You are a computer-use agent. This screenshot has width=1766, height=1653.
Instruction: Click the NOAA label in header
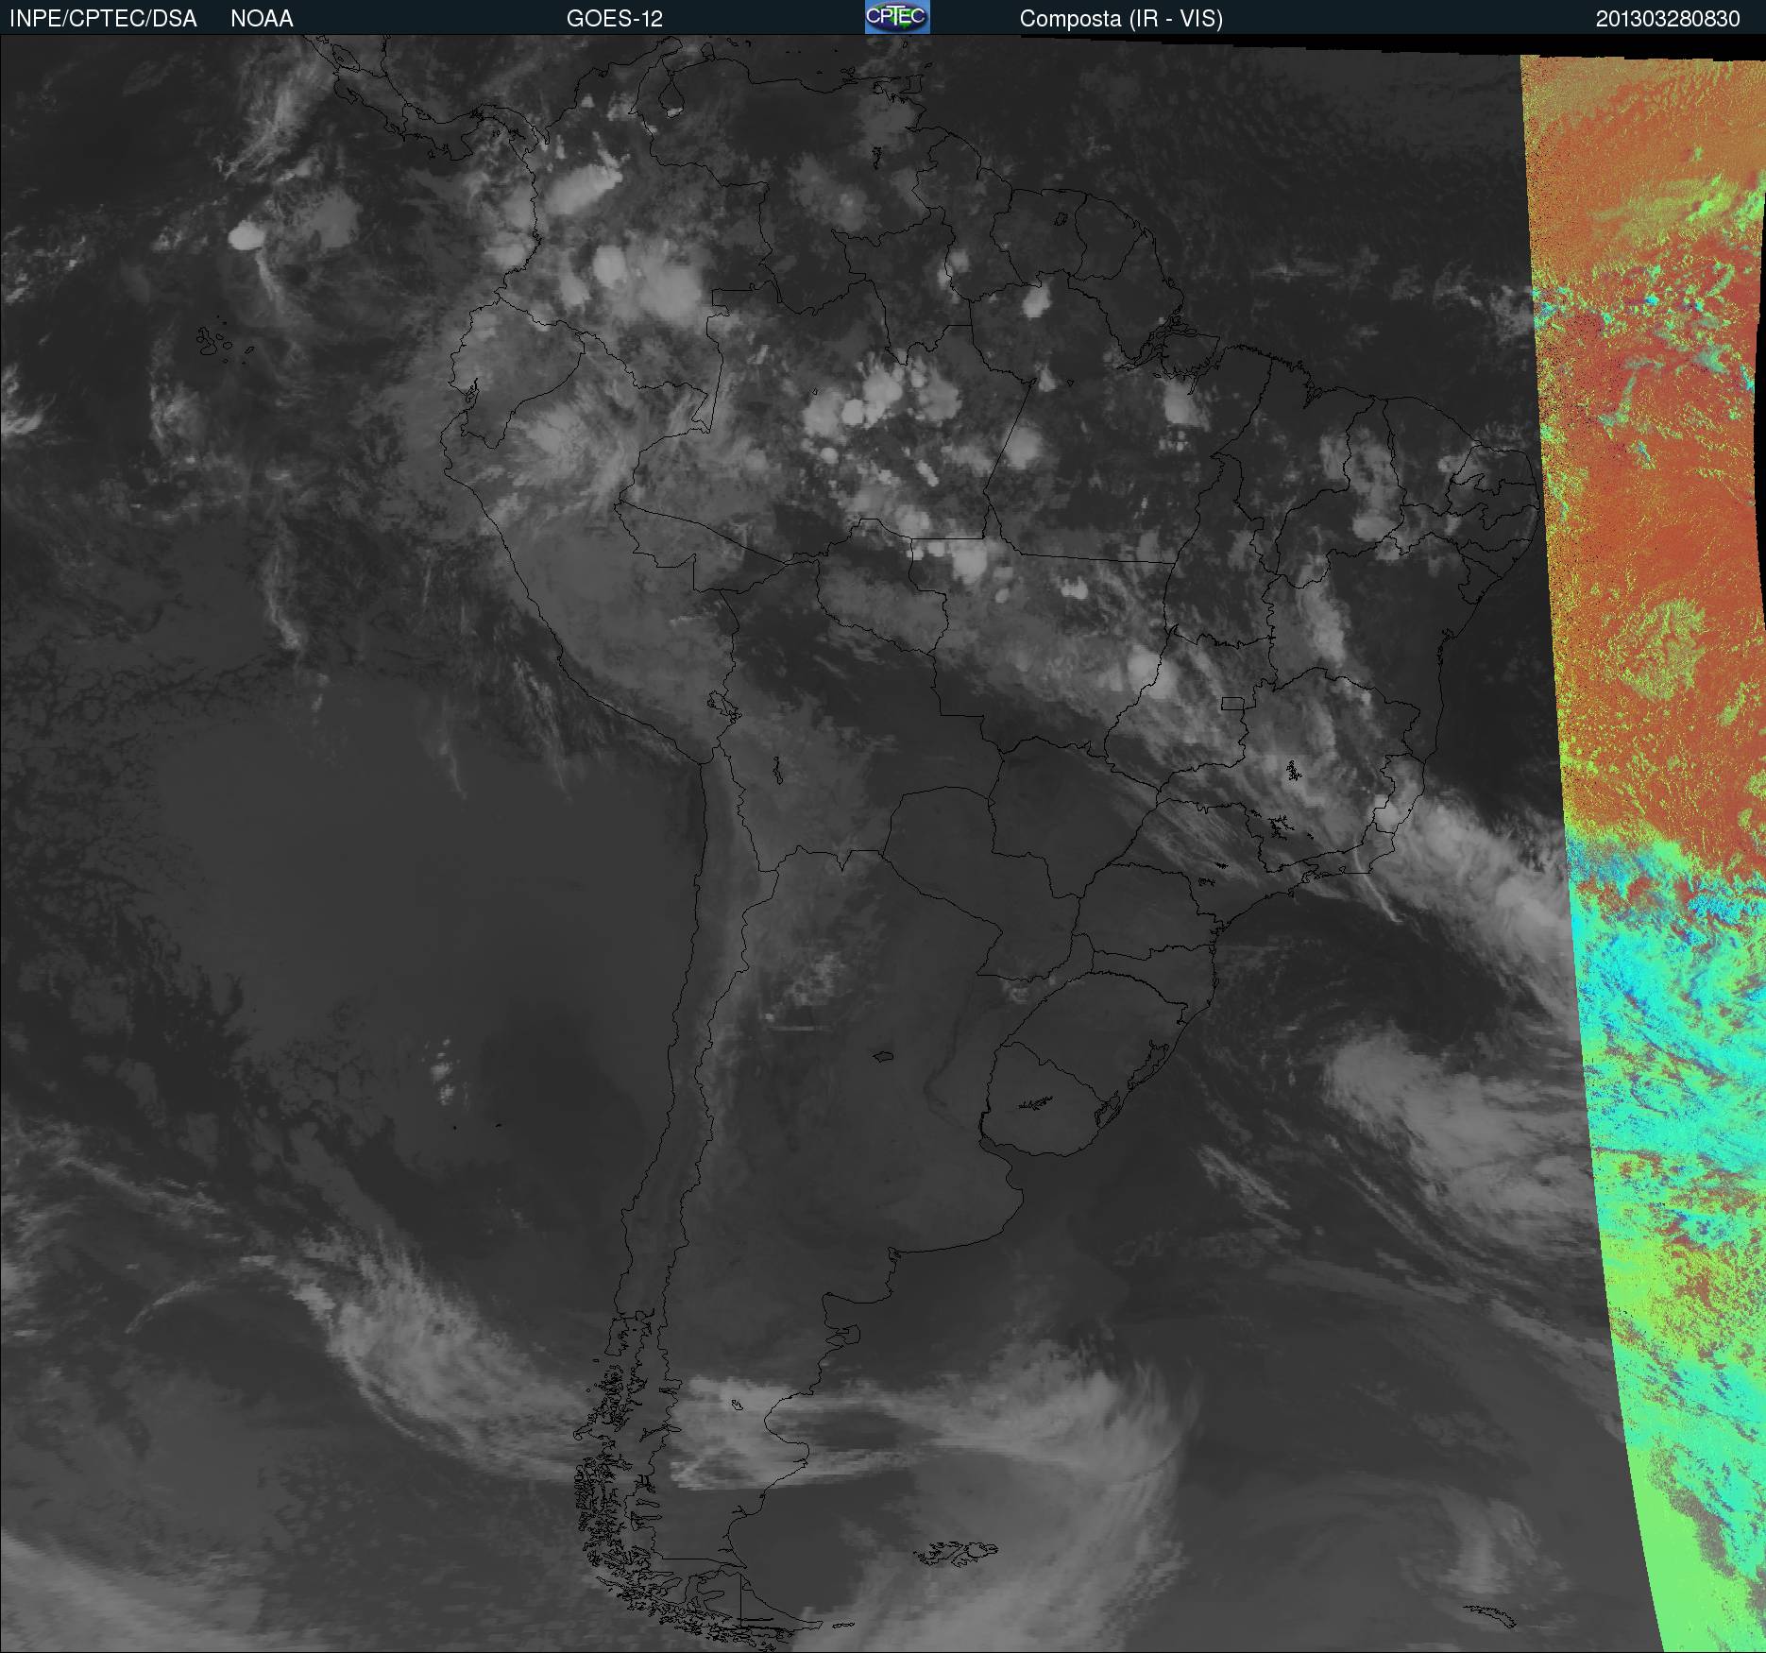(x=262, y=19)
